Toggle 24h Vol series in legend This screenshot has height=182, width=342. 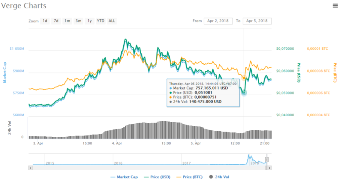[219, 177]
